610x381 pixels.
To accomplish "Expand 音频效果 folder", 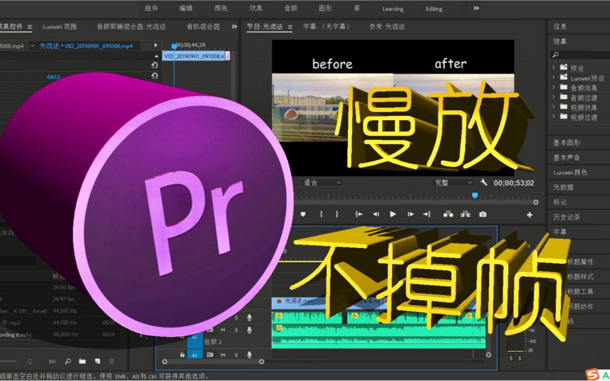I will tap(554, 87).
